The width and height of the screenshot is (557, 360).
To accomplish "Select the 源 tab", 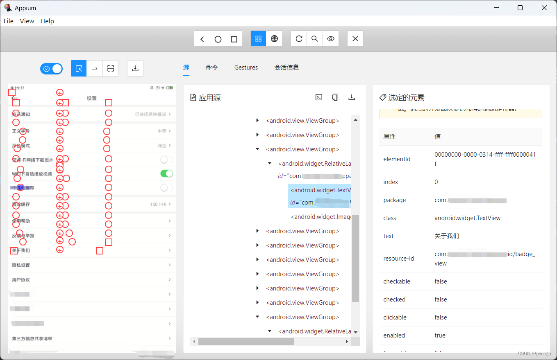I will pyautogui.click(x=186, y=67).
